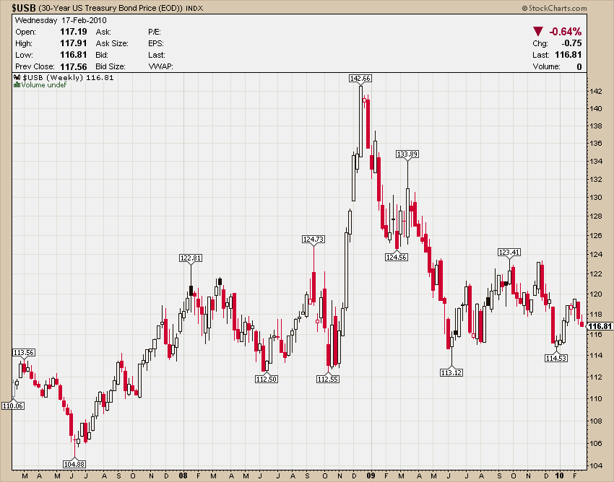Click the 123.41 high annotation label
614x482 pixels.
click(509, 252)
